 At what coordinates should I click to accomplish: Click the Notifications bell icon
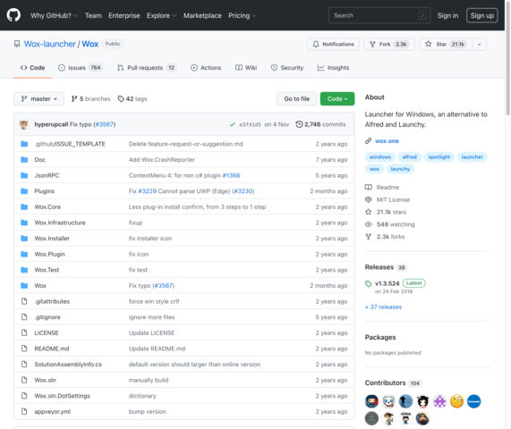316,44
